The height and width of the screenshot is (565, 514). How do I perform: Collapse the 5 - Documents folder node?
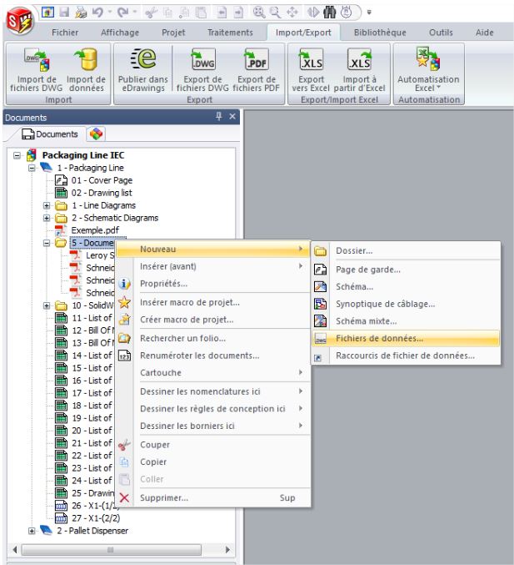(x=47, y=243)
